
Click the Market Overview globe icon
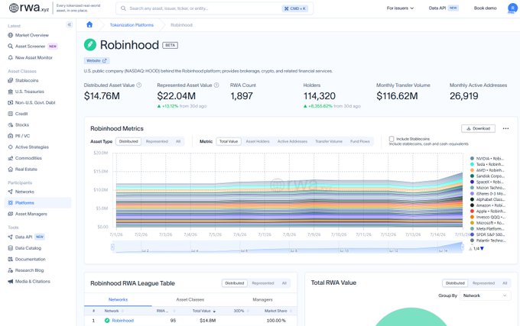(10, 35)
